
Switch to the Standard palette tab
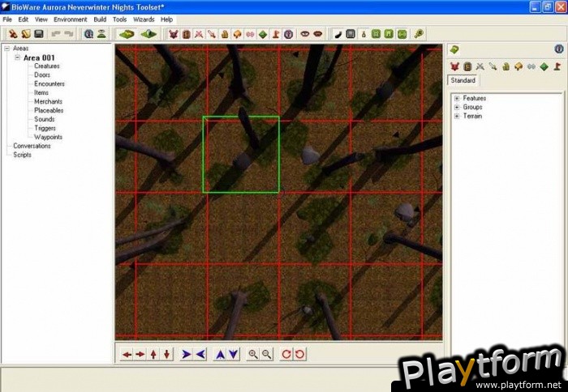click(x=463, y=80)
